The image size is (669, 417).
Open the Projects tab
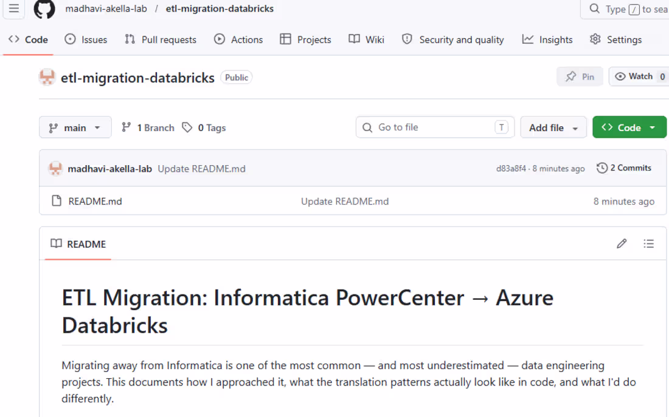[305, 39]
